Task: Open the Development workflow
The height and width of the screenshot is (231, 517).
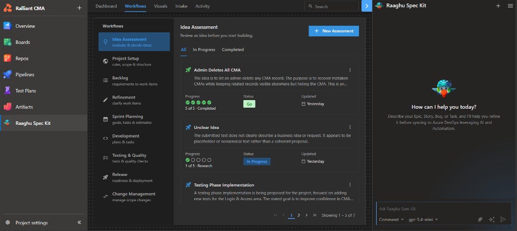Action: [134, 138]
